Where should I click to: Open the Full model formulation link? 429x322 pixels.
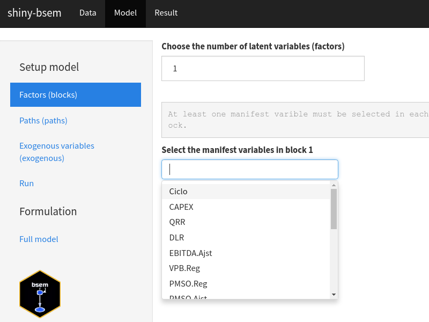pos(39,239)
